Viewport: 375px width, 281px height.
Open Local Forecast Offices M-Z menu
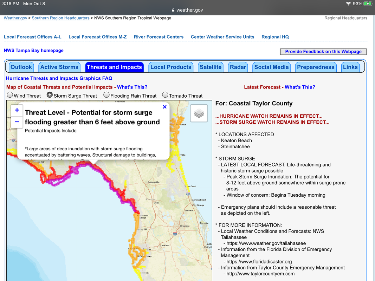[x=98, y=37]
